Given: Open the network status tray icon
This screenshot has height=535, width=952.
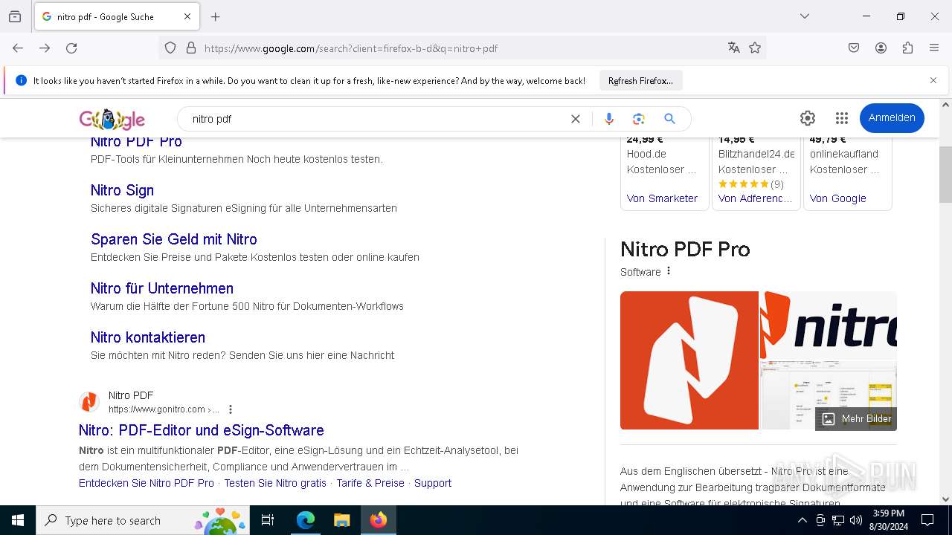Looking at the screenshot, I should pos(838,520).
